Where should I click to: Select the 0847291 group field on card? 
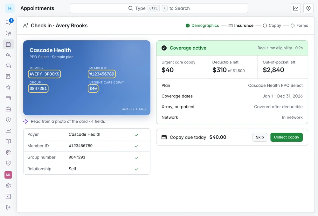pos(38,88)
